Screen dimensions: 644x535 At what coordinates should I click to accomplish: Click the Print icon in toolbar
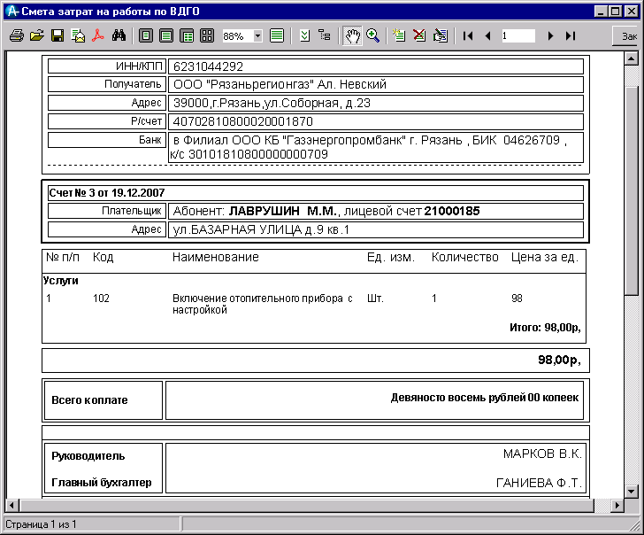pyautogui.click(x=16, y=36)
